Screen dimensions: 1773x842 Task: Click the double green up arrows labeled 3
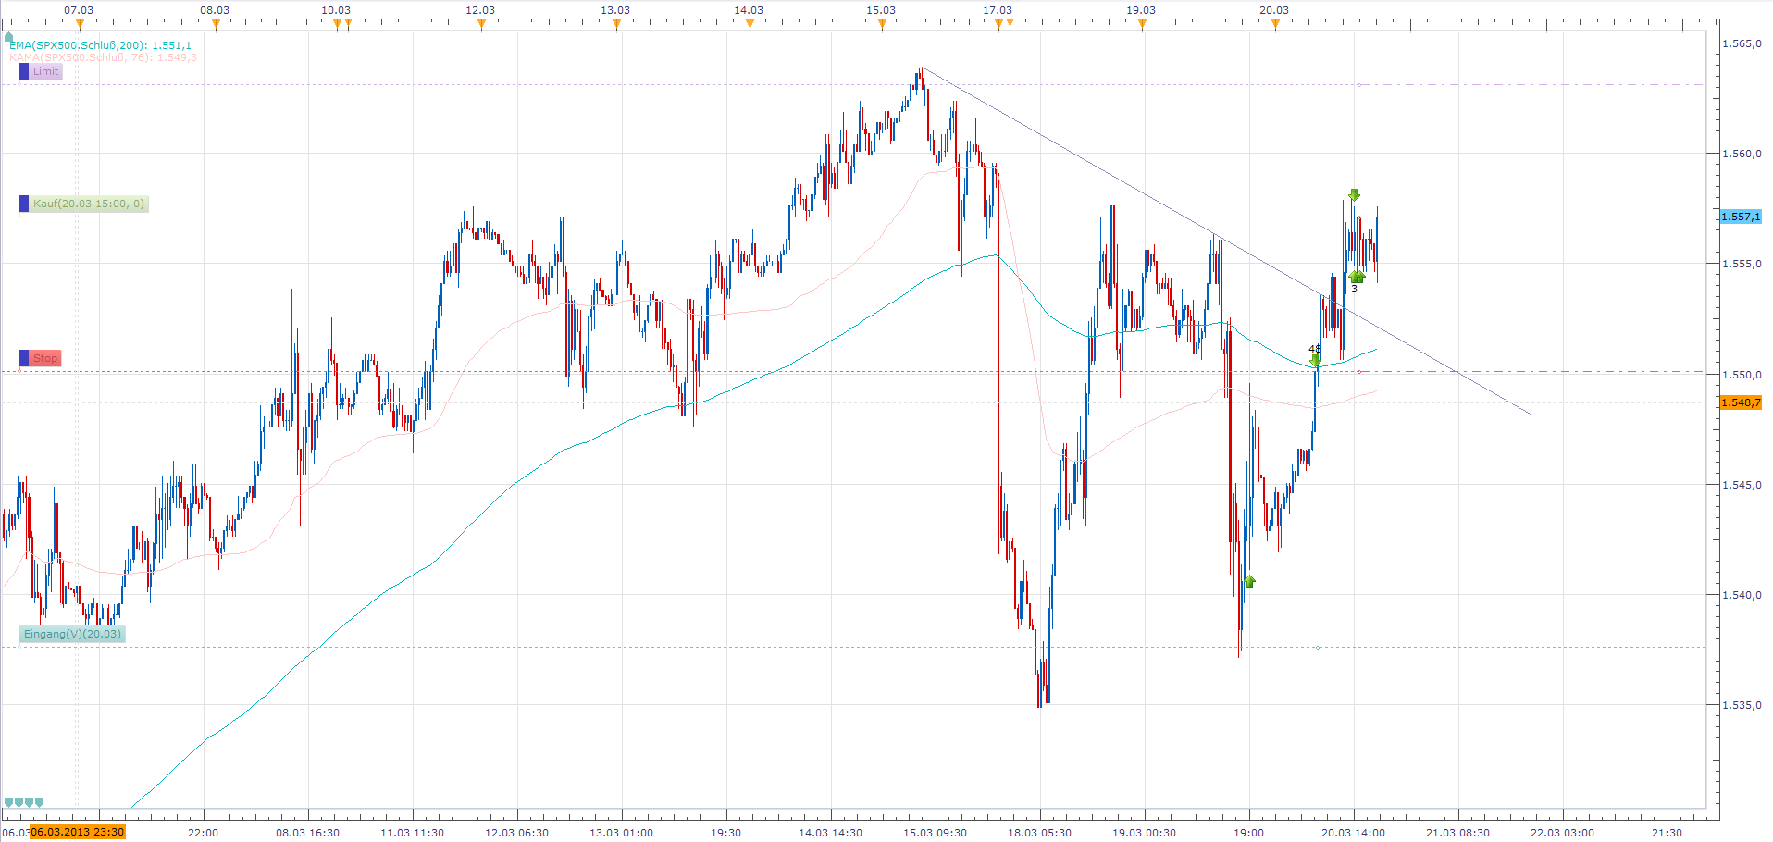click(1357, 277)
